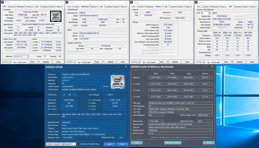Click the North Bridge Clock value 3600.0 MHz
259x148 pixels.
205,115
